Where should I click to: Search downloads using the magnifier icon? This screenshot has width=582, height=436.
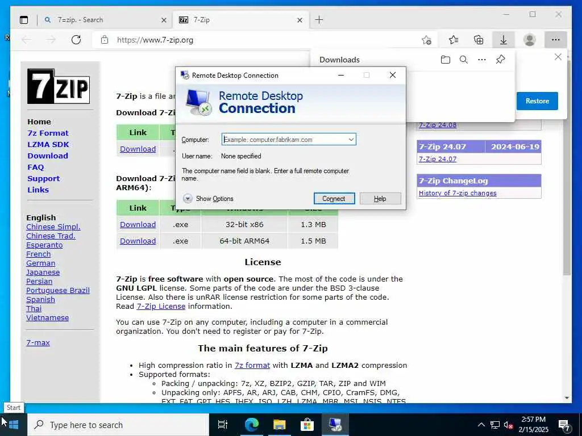[x=464, y=60]
